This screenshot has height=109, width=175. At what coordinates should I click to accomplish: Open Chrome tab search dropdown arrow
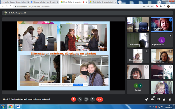tap(159, 2)
